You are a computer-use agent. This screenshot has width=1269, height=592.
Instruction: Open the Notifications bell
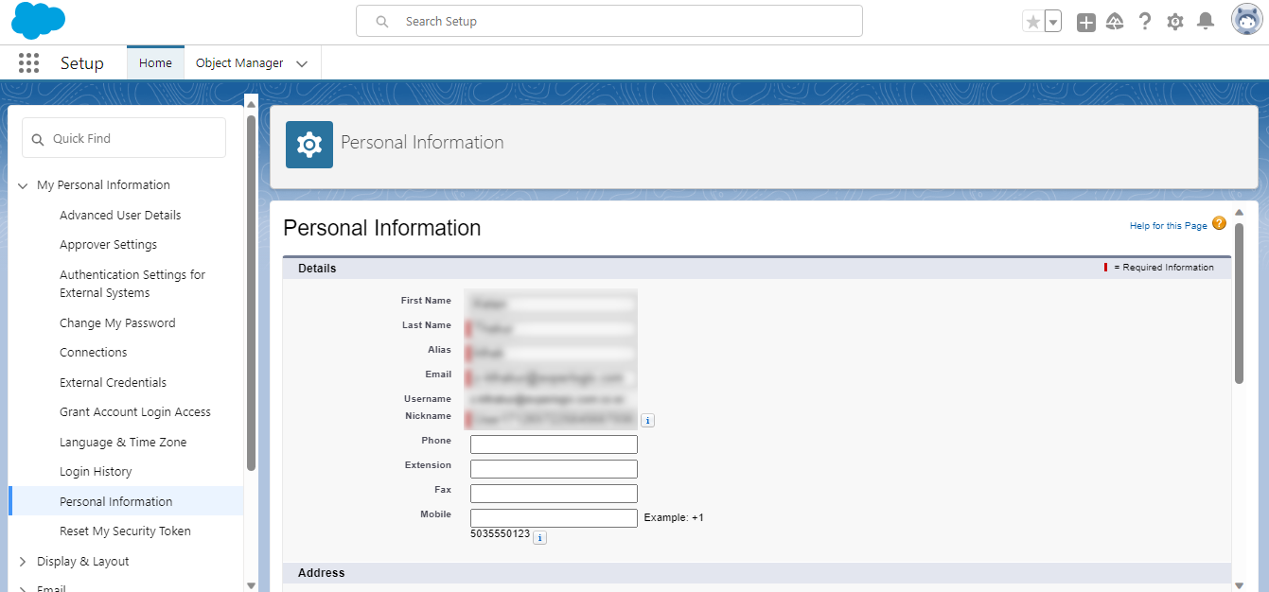(1206, 21)
